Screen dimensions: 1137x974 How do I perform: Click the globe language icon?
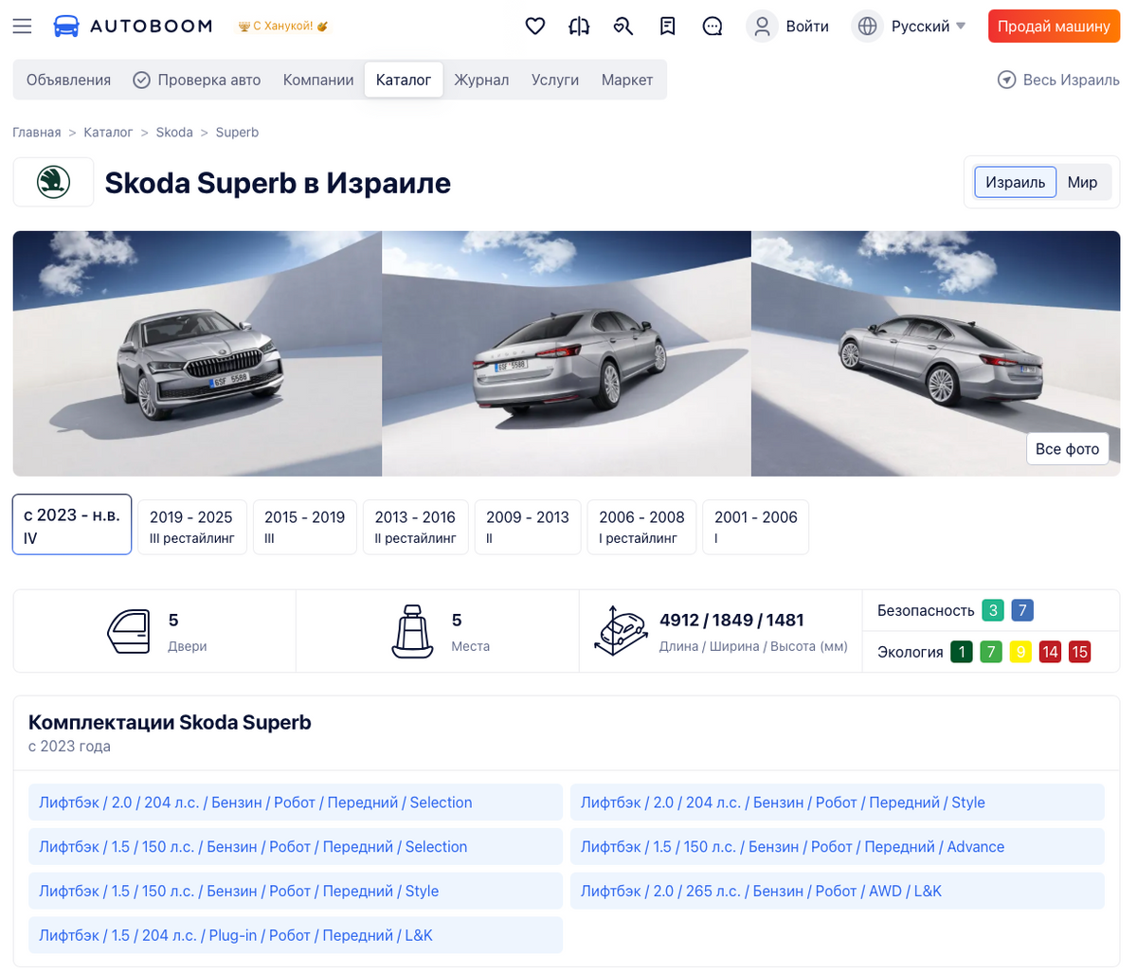pyautogui.click(x=867, y=27)
